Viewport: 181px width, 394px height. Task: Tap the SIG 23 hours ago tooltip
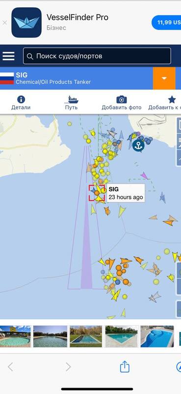click(126, 193)
